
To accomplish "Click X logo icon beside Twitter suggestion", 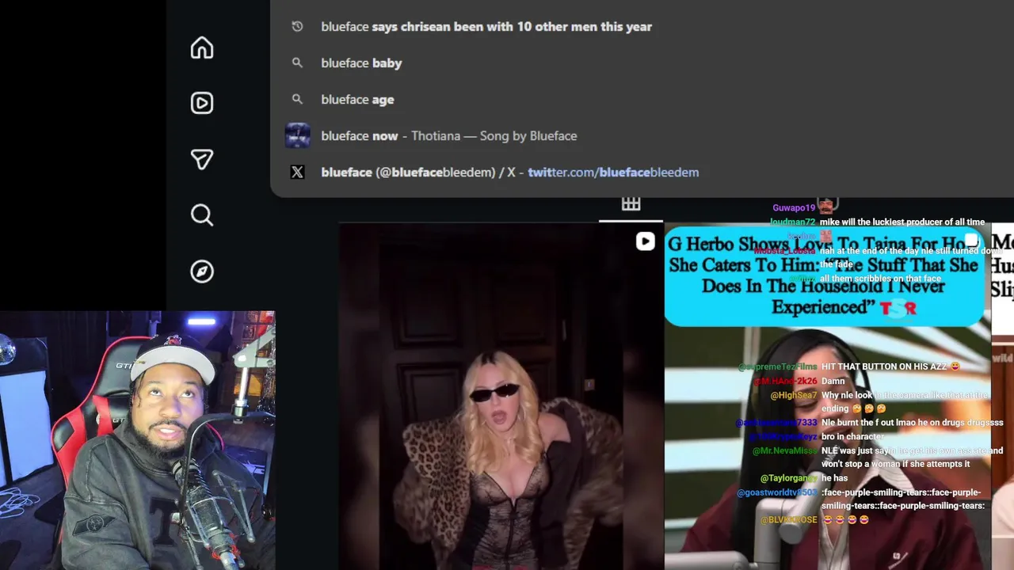I will click(297, 172).
